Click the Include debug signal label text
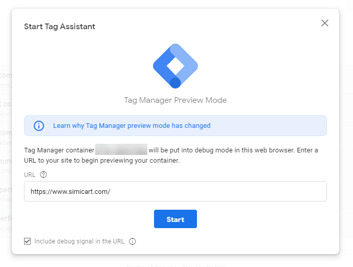Screen dimensions: 353x267 pos(79,241)
